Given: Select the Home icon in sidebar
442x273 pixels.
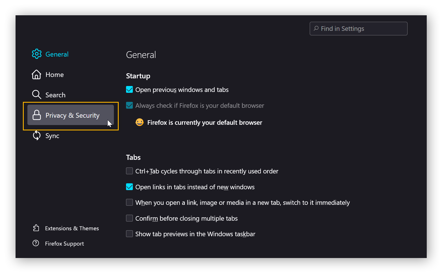Looking at the screenshot, I should tap(37, 74).
